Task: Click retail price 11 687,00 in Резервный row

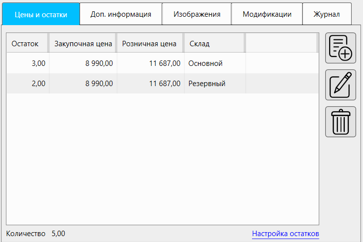Action: click(165, 84)
